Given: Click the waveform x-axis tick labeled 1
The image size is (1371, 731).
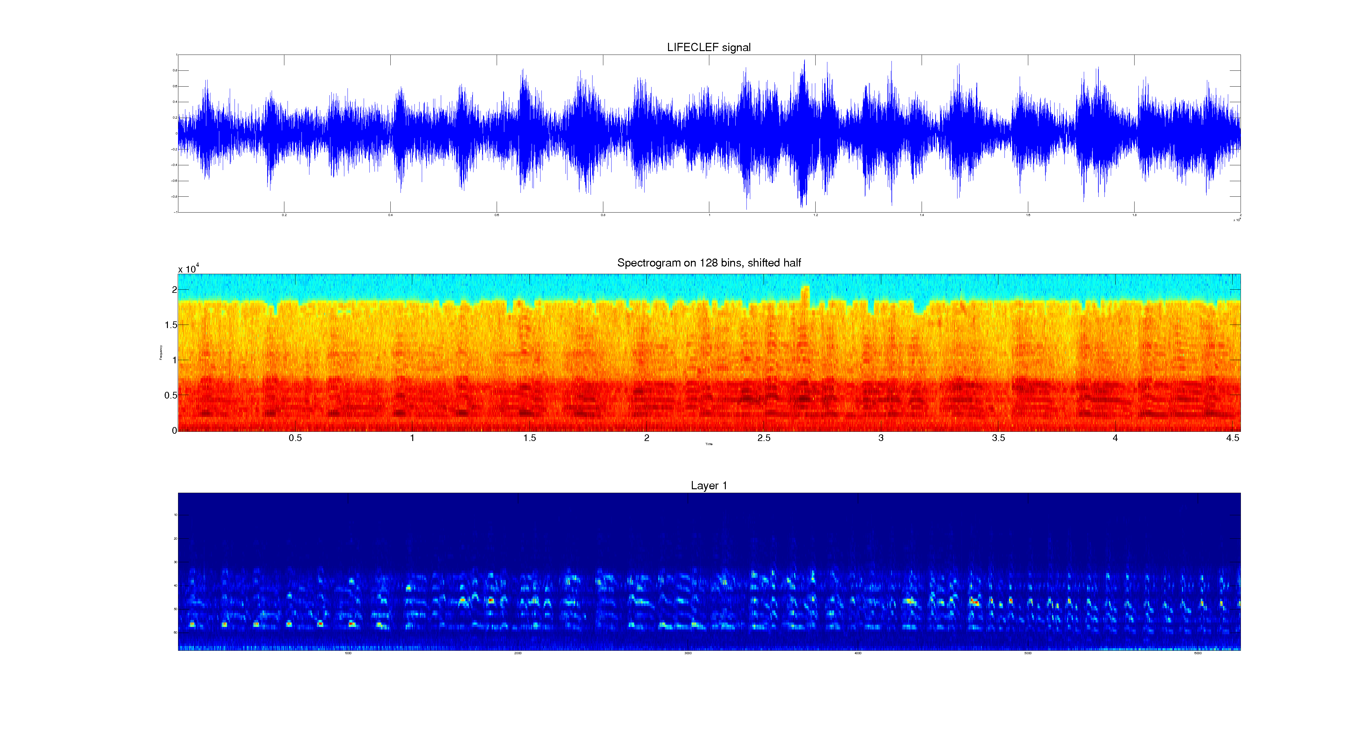Looking at the screenshot, I should pyautogui.click(x=709, y=215).
